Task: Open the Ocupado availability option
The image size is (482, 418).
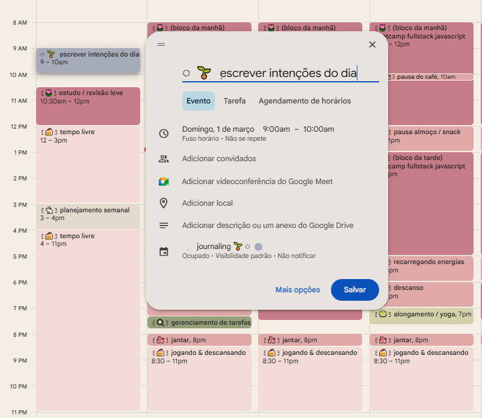Action: [196, 256]
